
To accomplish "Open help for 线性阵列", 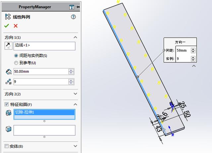I will click(x=73, y=17).
